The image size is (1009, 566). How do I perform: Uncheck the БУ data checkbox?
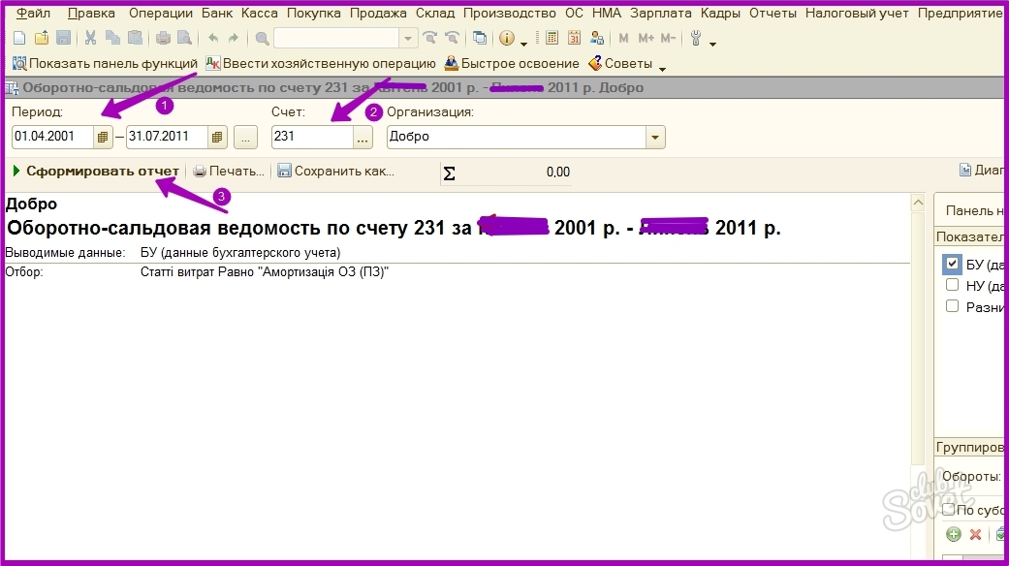952,264
